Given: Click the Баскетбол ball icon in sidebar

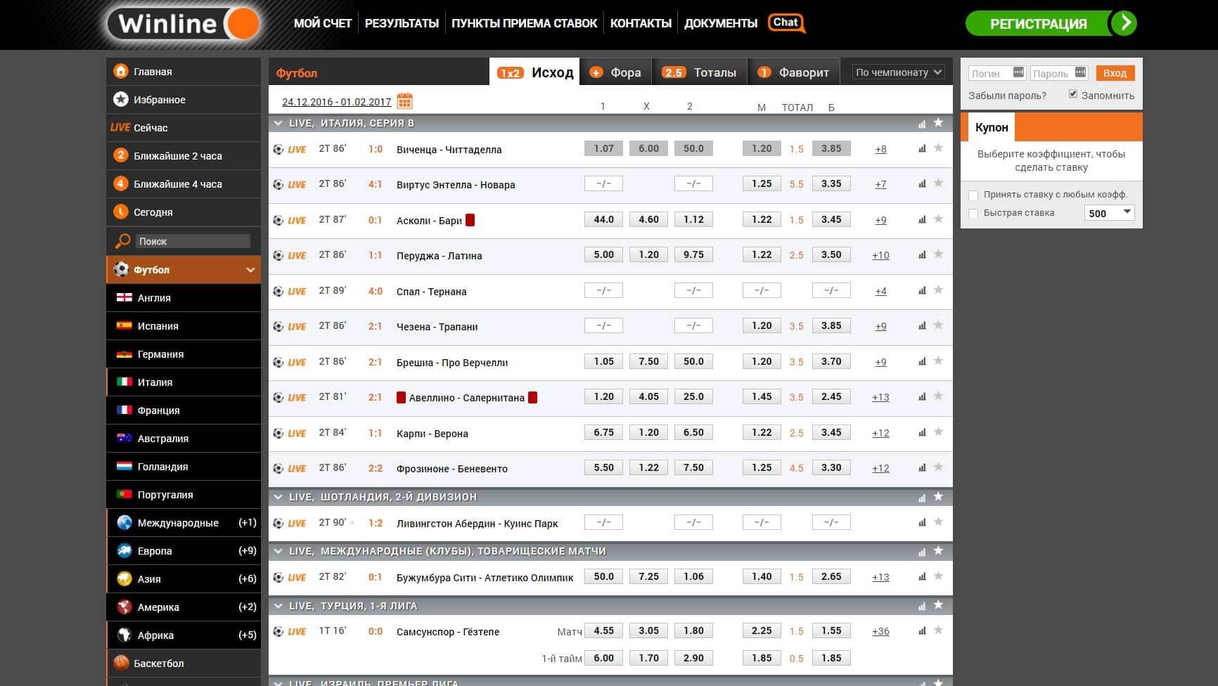Looking at the screenshot, I should (122, 663).
